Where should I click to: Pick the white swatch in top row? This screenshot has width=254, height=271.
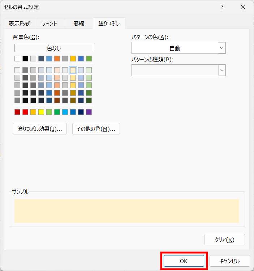(17, 59)
